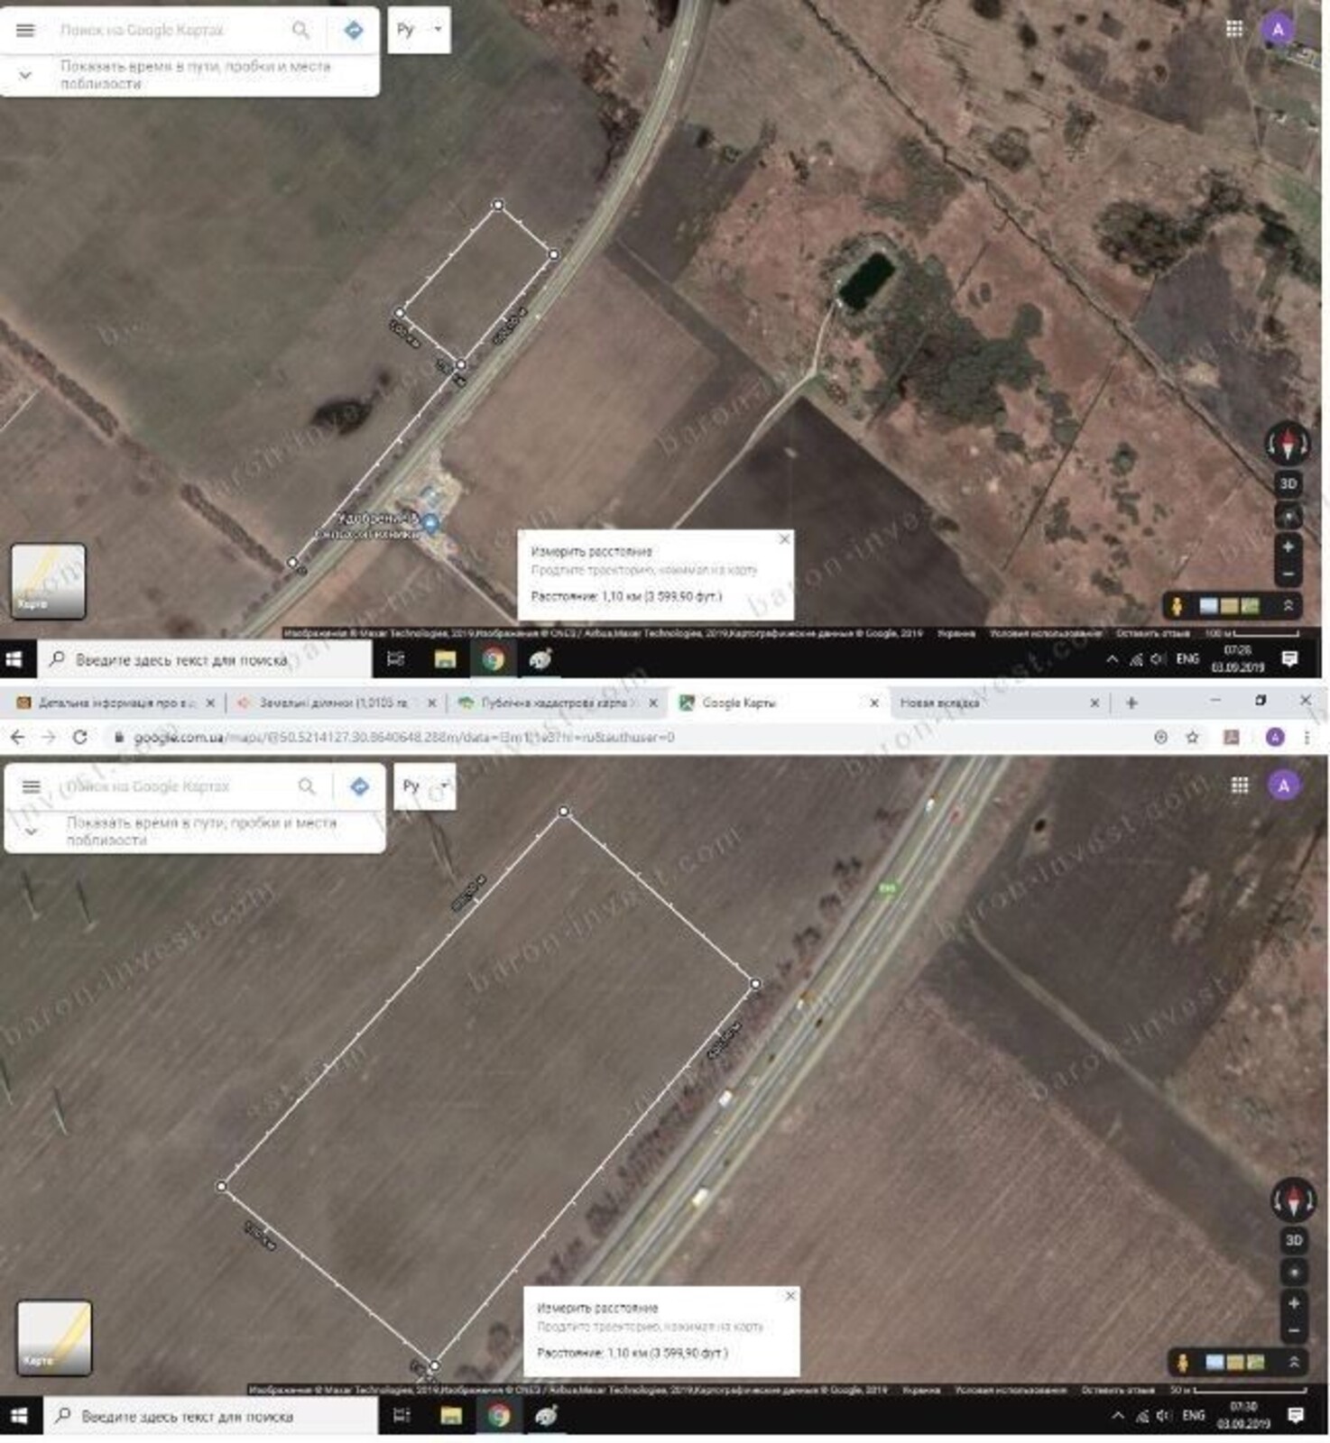Toggle my location button on the lower map
The width and height of the screenshot is (1330, 1443).
coord(1293,1272)
